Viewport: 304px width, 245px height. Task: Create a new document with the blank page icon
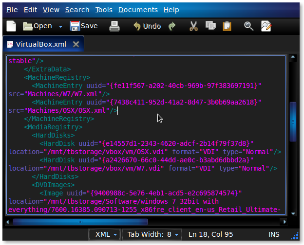(x=11, y=26)
